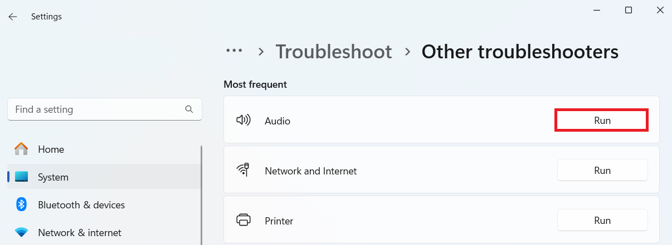This screenshot has height=245, width=672.
Task: Open the Bluetooth & devices settings page
Action: coord(81,205)
